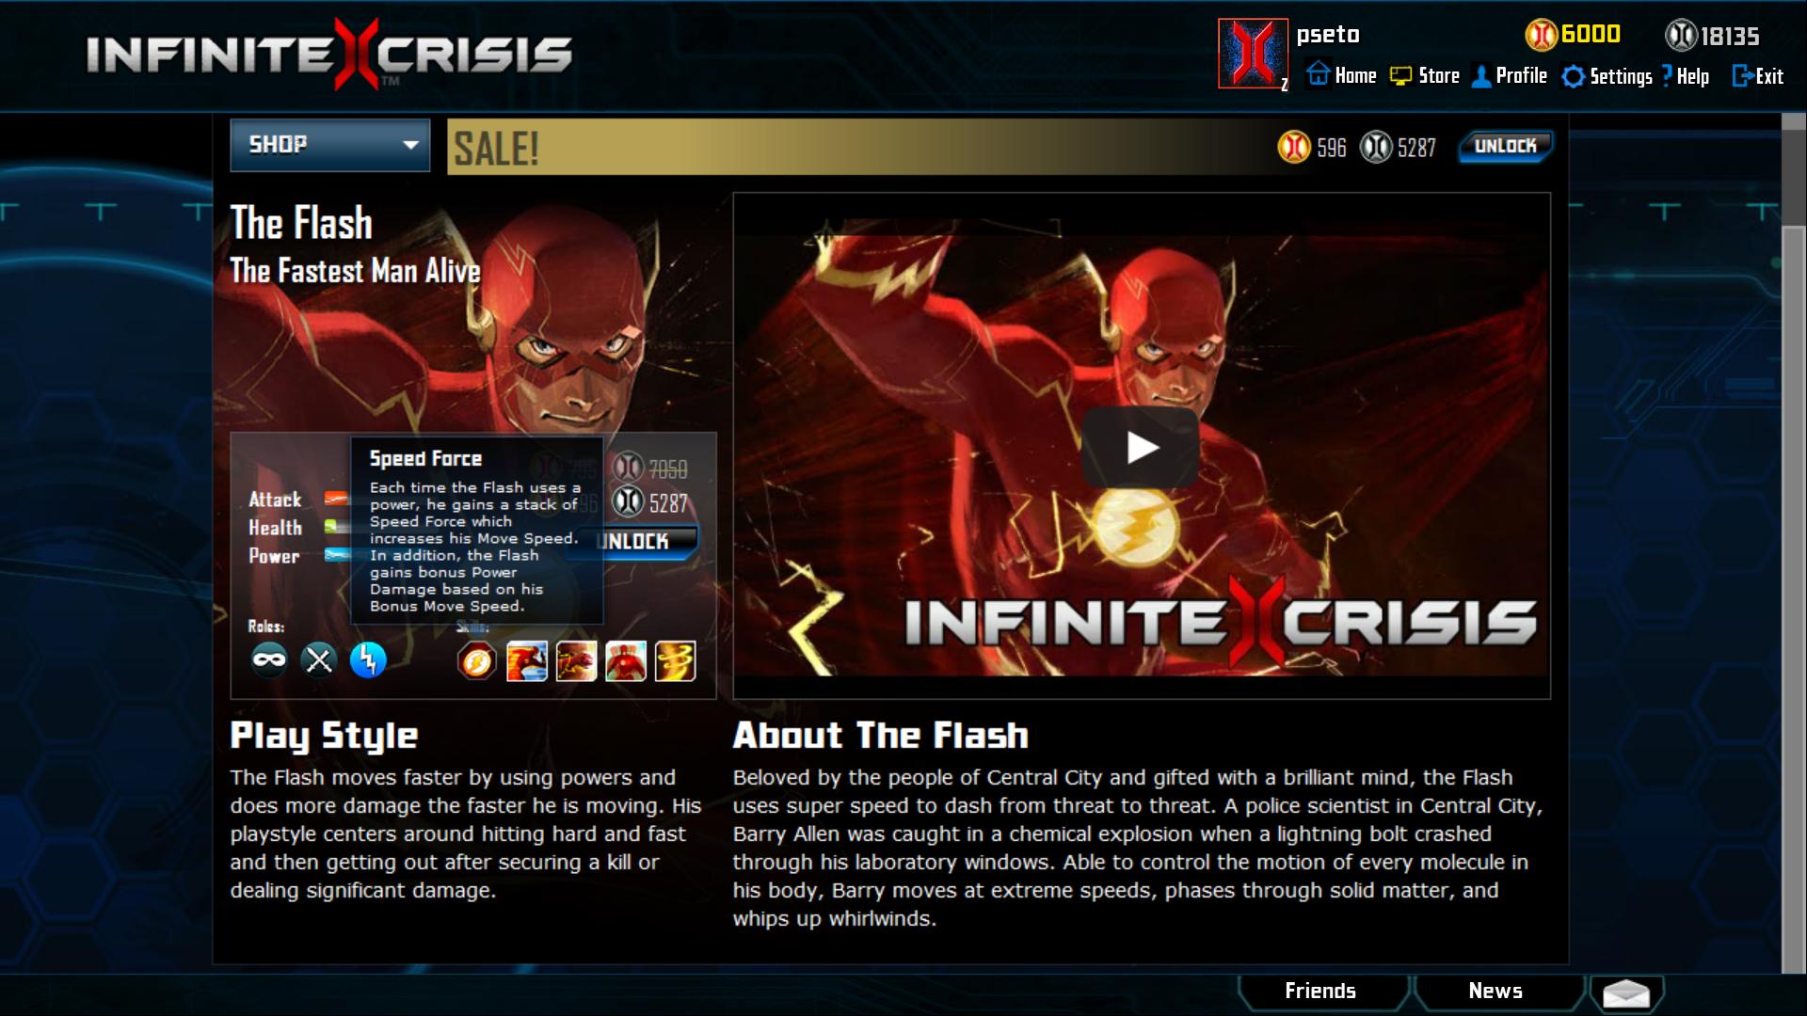Open the mail envelope icon
The height and width of the screenshot is (1016, 1807).
(1626, 992)
